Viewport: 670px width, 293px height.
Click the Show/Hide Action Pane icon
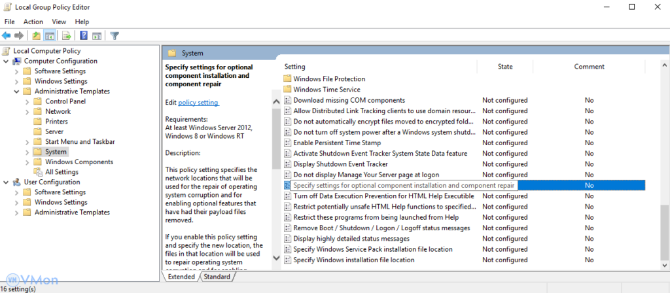coord(97,35)
